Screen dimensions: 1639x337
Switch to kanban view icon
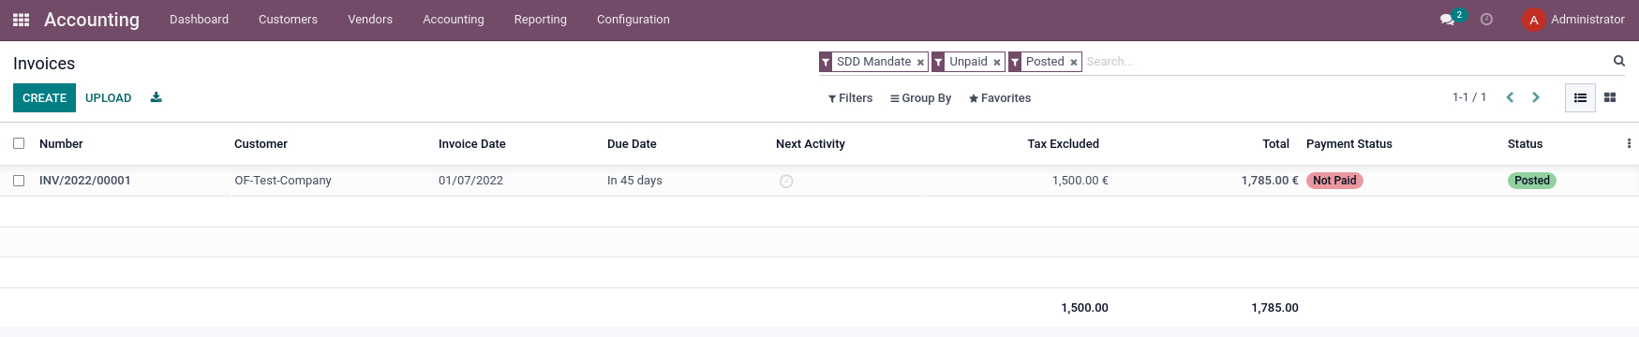click(1610, 97)
